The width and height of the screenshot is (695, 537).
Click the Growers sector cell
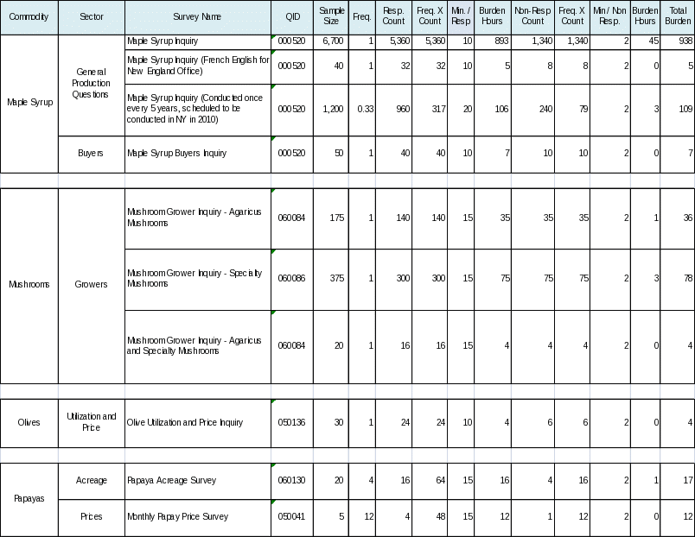point(92,286)
